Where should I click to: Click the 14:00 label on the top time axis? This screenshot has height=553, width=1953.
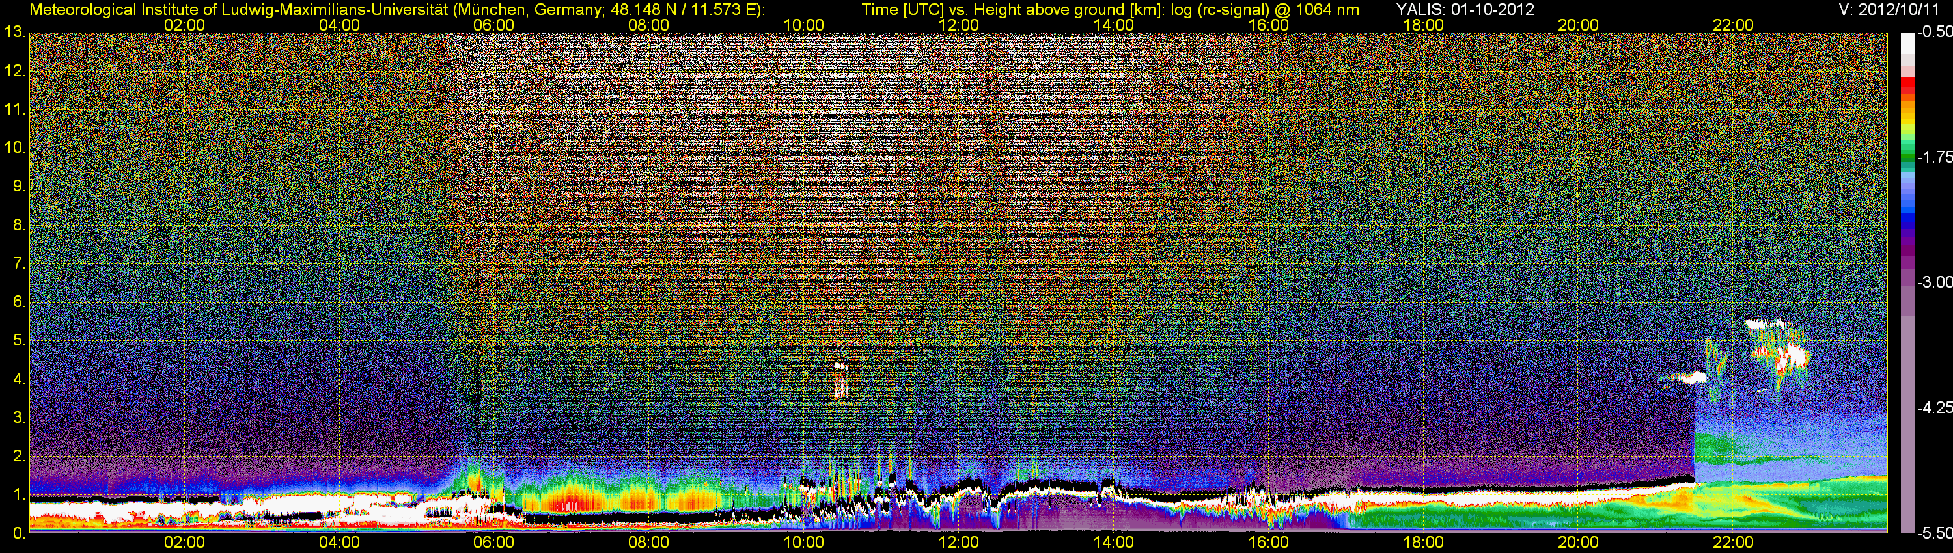tap(1113, 25)
